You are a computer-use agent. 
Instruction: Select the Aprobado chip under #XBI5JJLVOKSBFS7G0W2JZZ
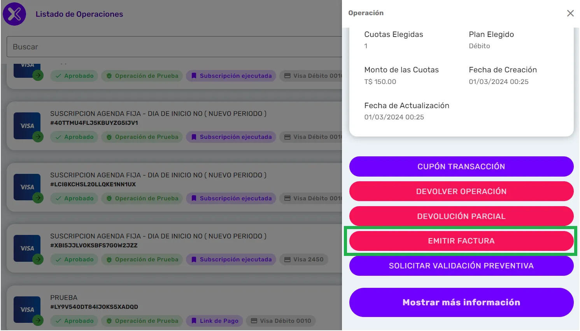pos(74,259)
